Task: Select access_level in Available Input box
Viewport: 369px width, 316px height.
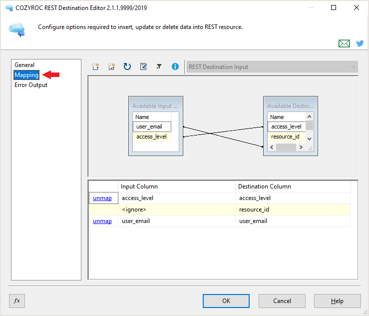Action: coord(152,136)
